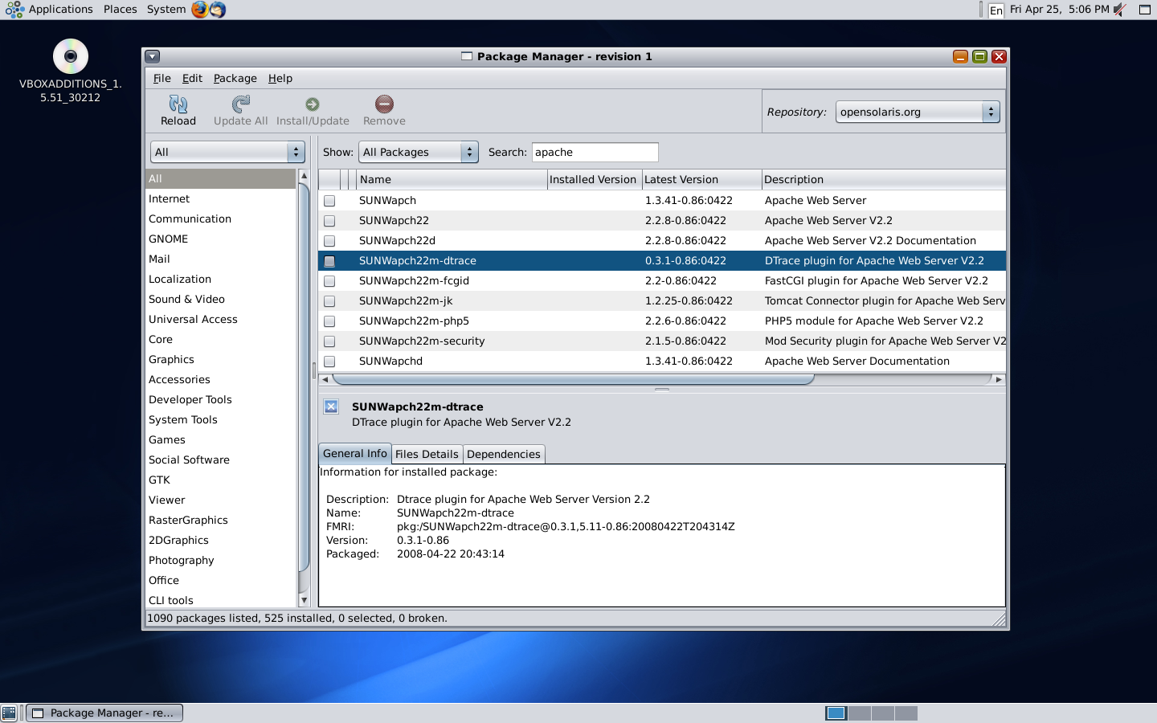Open the System menu in top panel
The image size is (1157, 723).
166,10
